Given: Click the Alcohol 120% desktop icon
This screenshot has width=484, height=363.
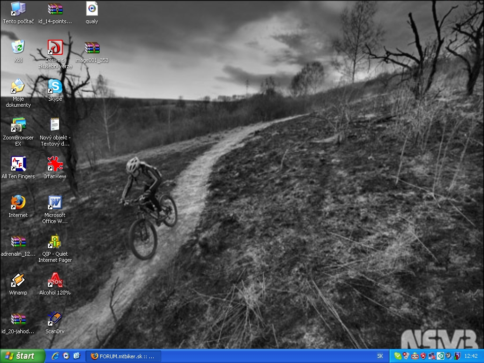Looking at the screenshot, I should [x=55, y=280].
